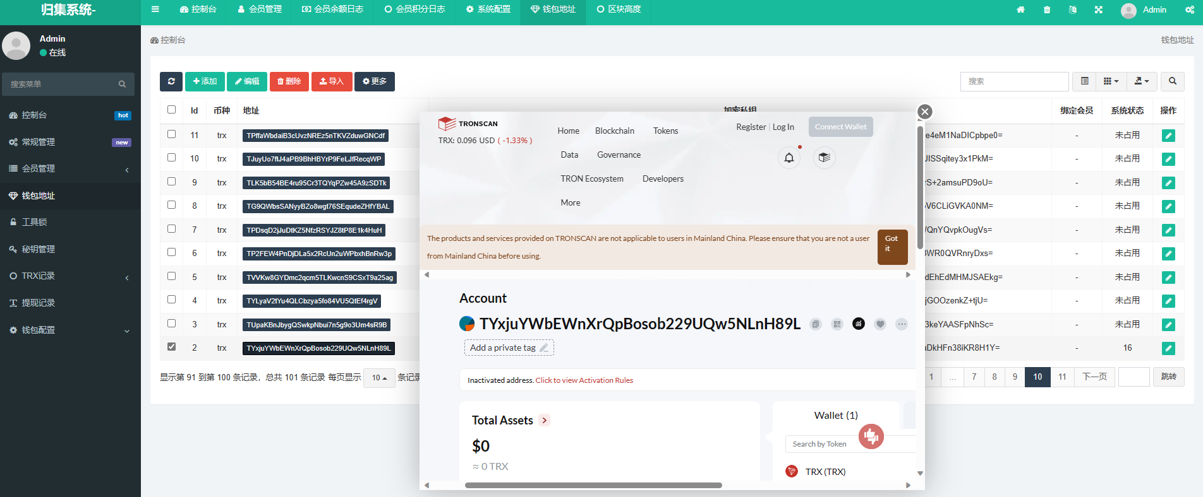The width and height of the screenshot is (1203, 497).
Task: Click the green edit icon for row 11
Action: [x=1168, y=136]
